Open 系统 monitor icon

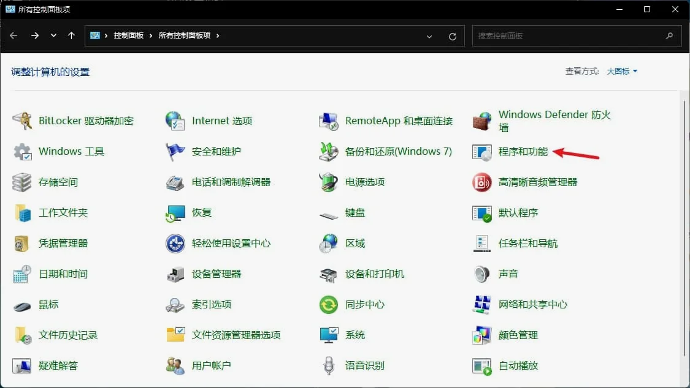[x=329, y=335]
